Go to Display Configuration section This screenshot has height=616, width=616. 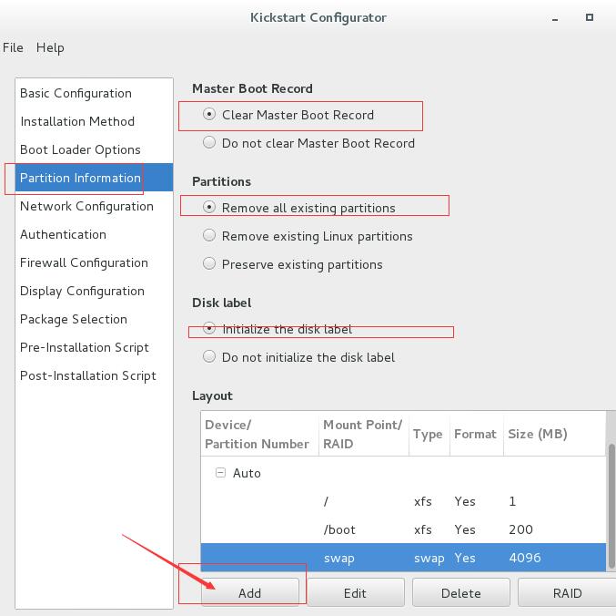94,291
